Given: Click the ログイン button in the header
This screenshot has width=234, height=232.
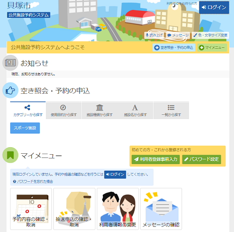Looking at the screenshot, I should [214, 7].
